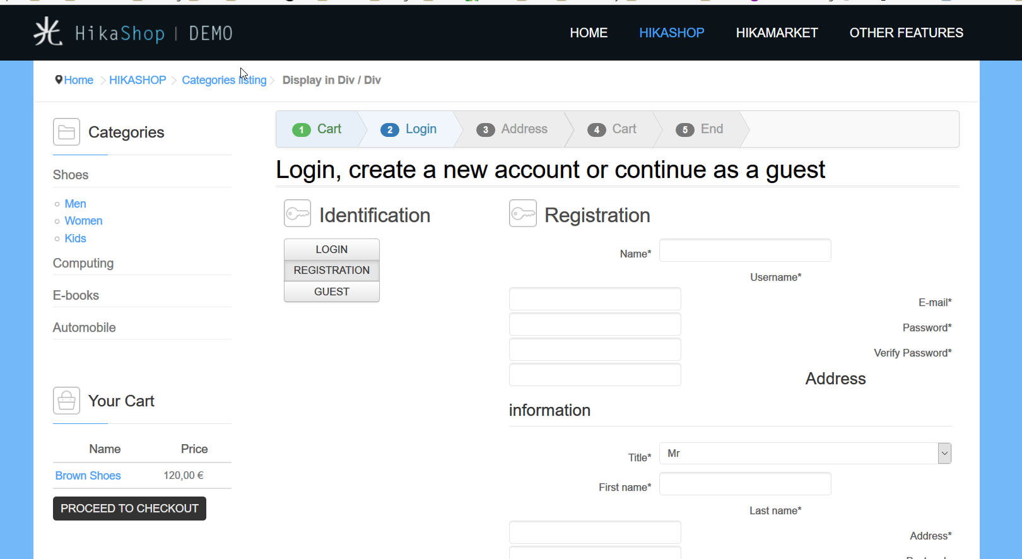Click the HikaShop DEMO logo text
The image size is (1022, 559).
pyautogui.click(x=154, y=33)
